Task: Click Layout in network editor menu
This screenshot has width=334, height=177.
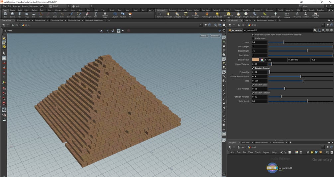Action: click(x=266, y=152)
